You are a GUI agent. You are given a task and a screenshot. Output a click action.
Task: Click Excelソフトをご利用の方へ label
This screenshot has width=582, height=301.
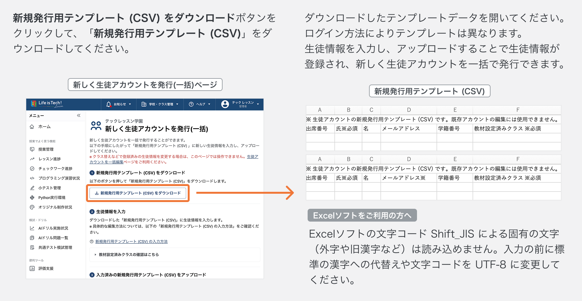(x=362, y=215)
